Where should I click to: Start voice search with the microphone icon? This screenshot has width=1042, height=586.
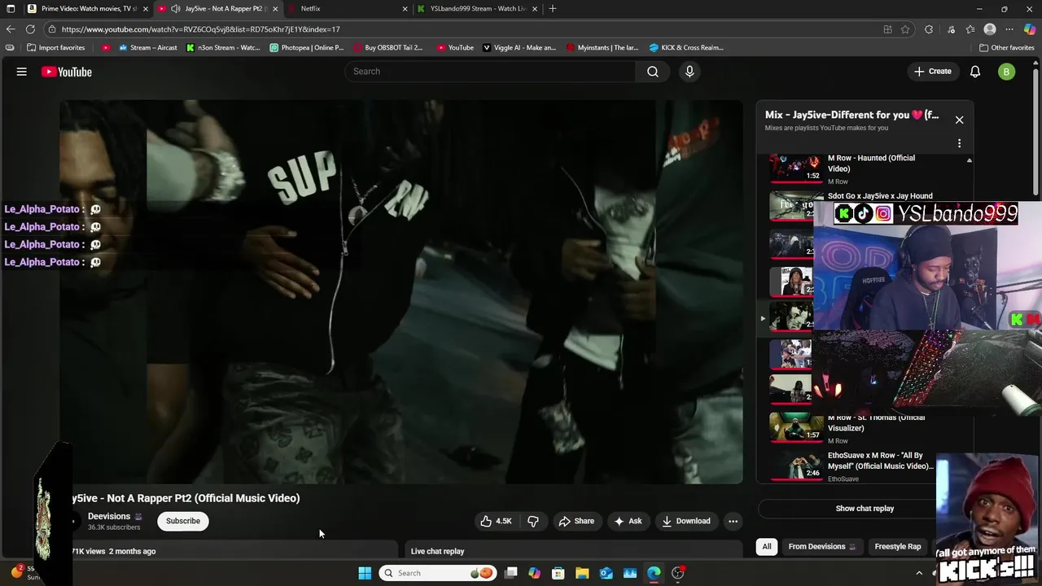point(690,72)
